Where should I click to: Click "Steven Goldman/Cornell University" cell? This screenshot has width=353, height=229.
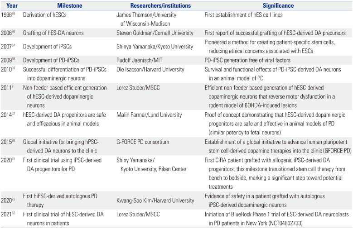(x=155, y=33)
